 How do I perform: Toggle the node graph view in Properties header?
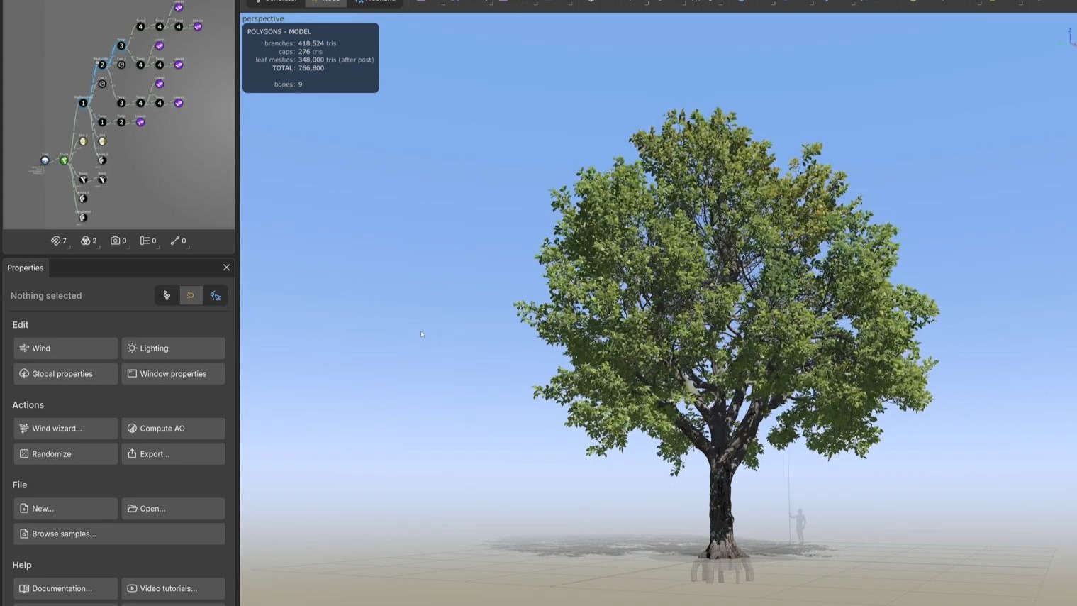click(x=167, y=295)
